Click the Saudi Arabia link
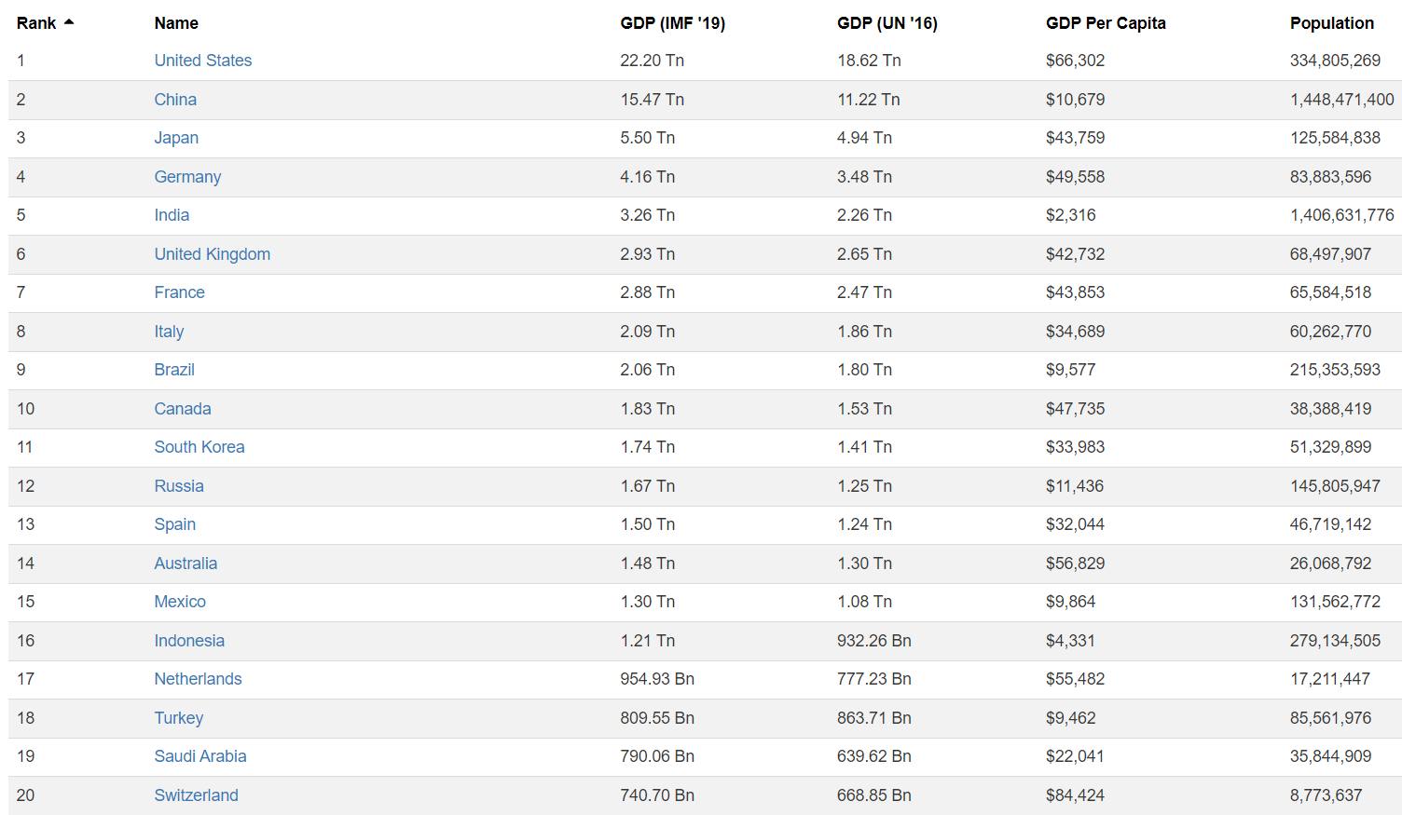1402x815 pixels. pyautogui.click(x=200, y=756)
